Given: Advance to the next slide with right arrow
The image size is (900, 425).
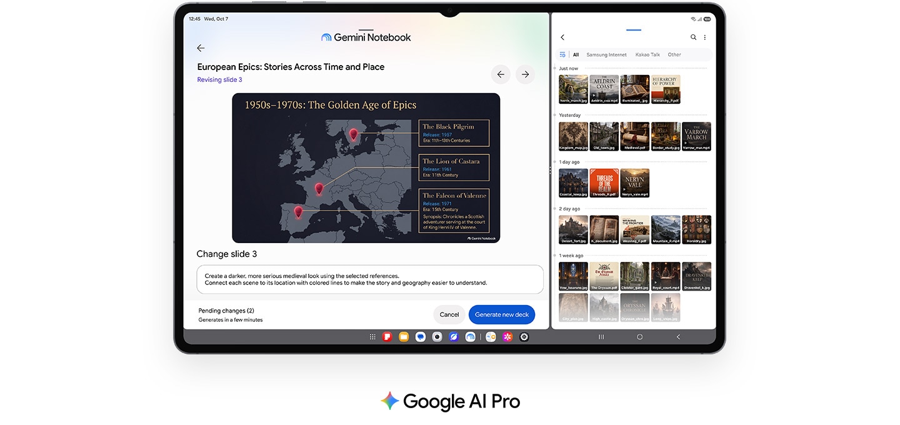Looking at the screenshot, I should point(526,74).
